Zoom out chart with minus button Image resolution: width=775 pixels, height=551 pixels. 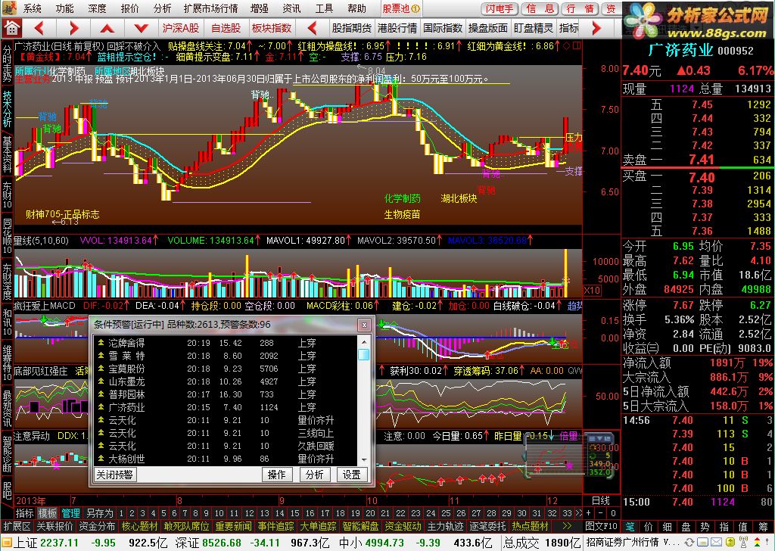pos(600,513)
